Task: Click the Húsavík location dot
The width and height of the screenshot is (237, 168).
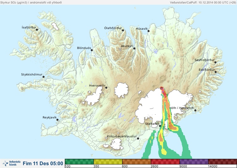Action: (149, 31)
